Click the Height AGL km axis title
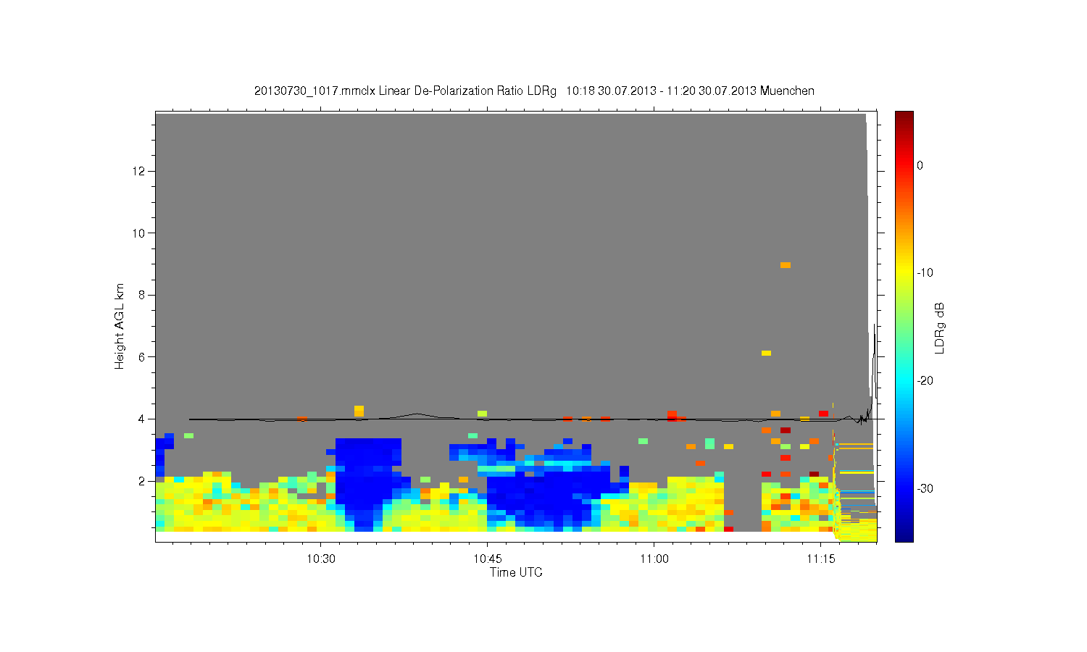 tap(120, 326)
